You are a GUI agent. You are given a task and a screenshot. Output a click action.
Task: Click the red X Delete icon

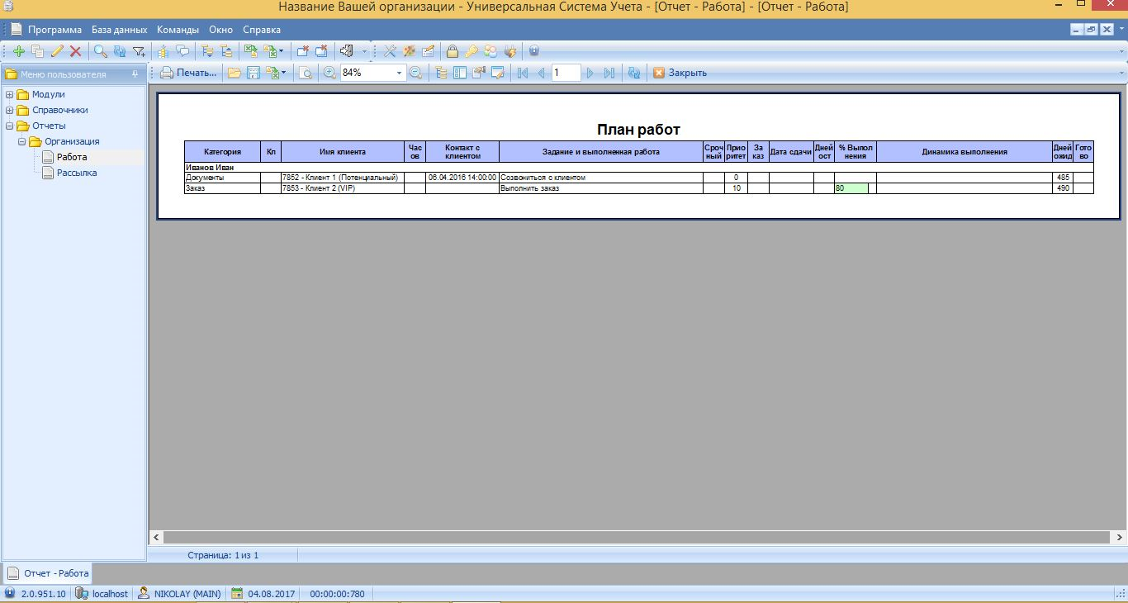pyautogui.click(x=75, y=51)
